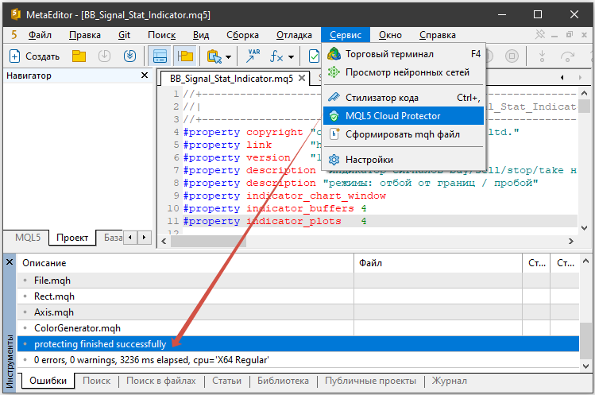
Task: Select Стилизатор кода menu entry
Action: coord(404,98)
